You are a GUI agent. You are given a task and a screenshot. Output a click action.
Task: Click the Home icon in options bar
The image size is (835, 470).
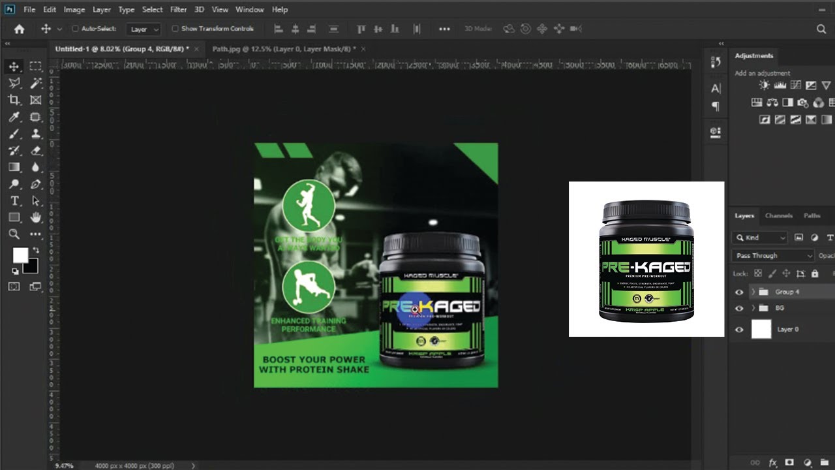coord(19,29)
